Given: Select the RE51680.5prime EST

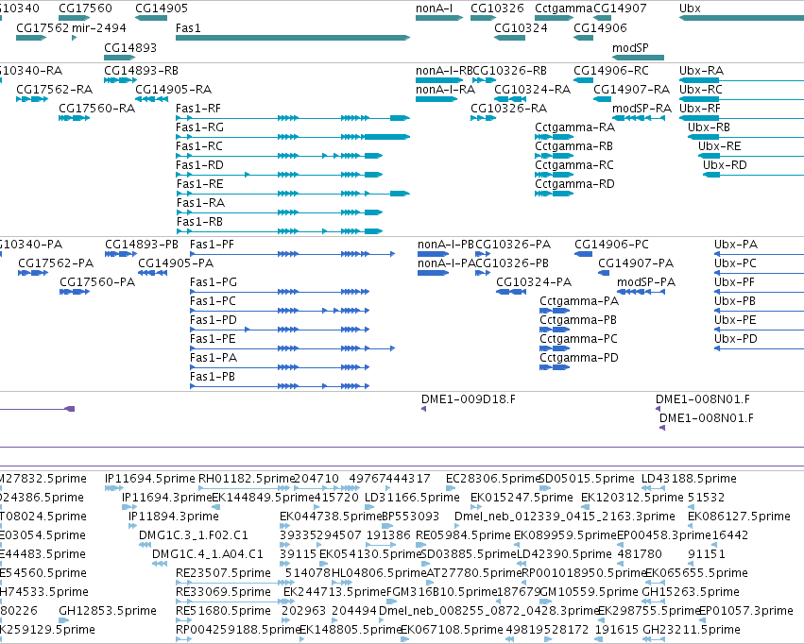Looking at the screenshot, I should click(x=183, y=620).
